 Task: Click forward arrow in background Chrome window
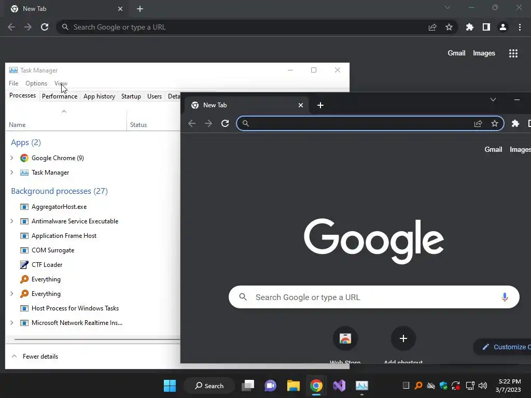[28, 27]
